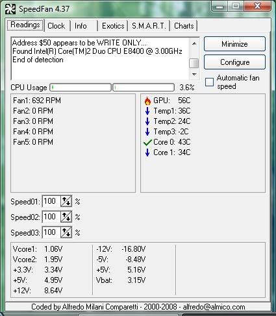Click inside the Speed01 percentage field
Viewport: 276px width, 316px height.
click(51, 201)
